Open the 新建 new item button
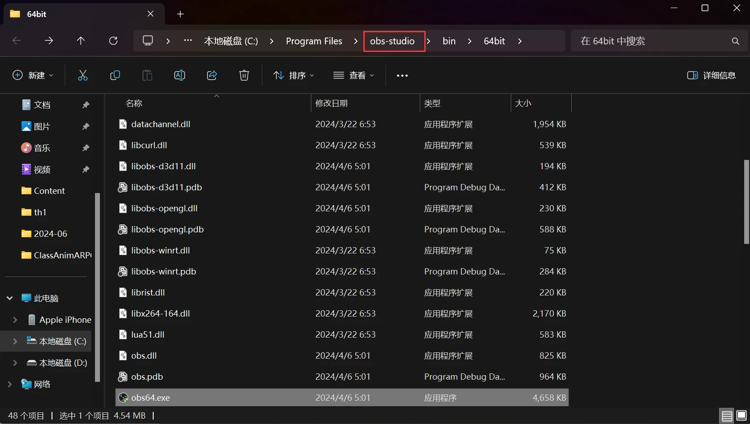 tap(33, 75)
